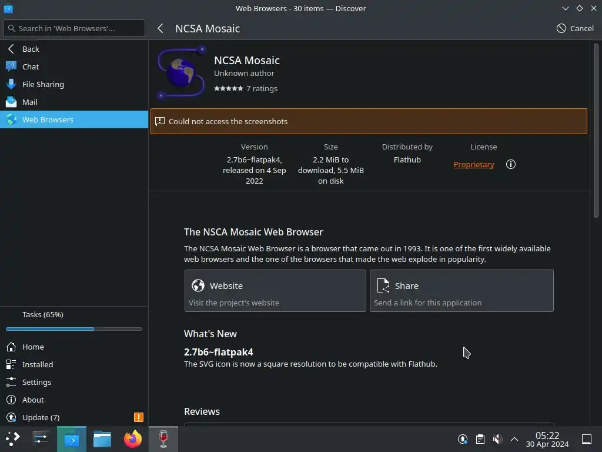Open the File Sharing category

click(x=74, y=84)
